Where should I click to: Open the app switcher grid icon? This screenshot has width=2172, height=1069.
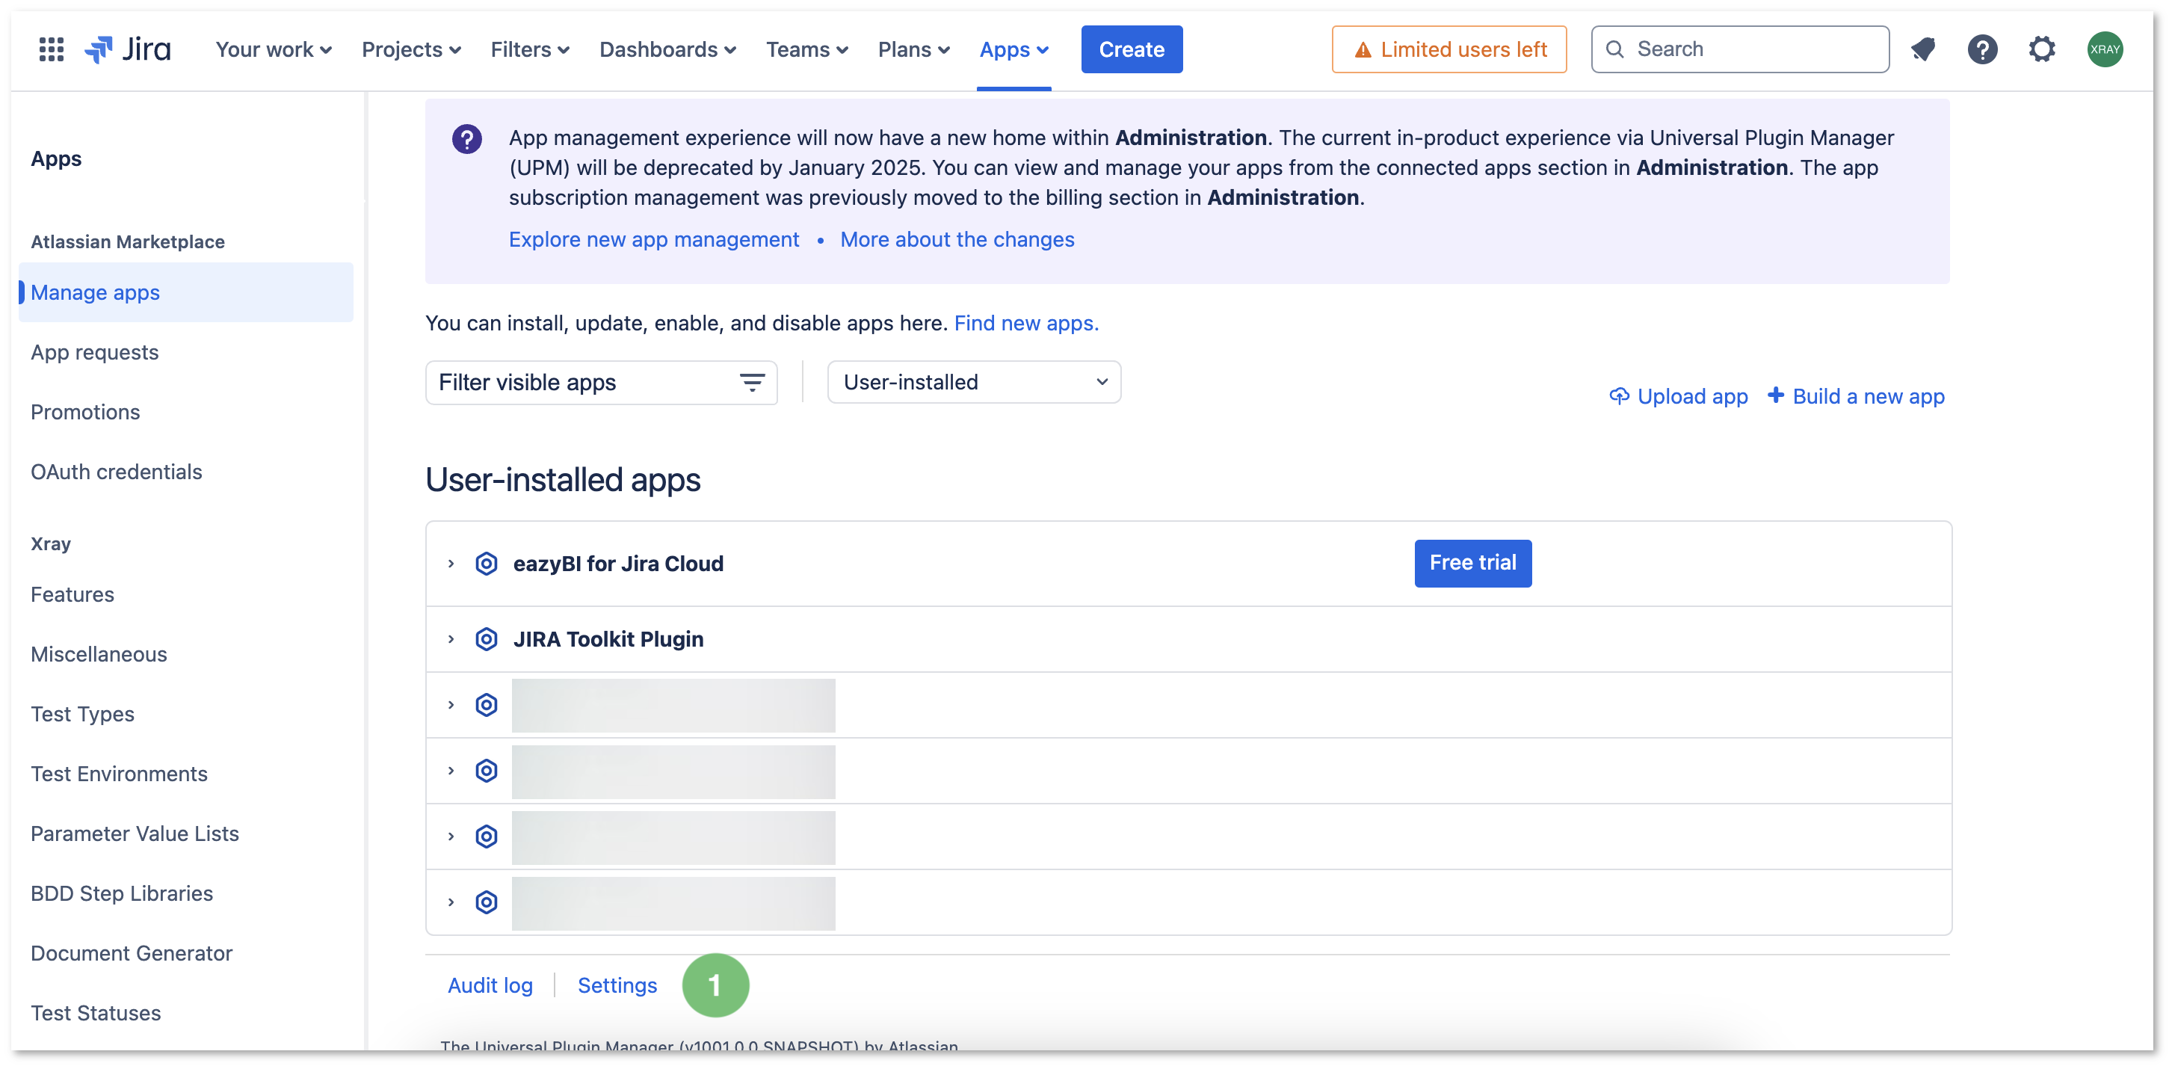52,49
